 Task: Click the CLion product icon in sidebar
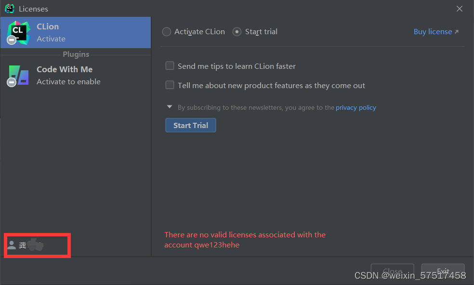click(x=19, y=32)
